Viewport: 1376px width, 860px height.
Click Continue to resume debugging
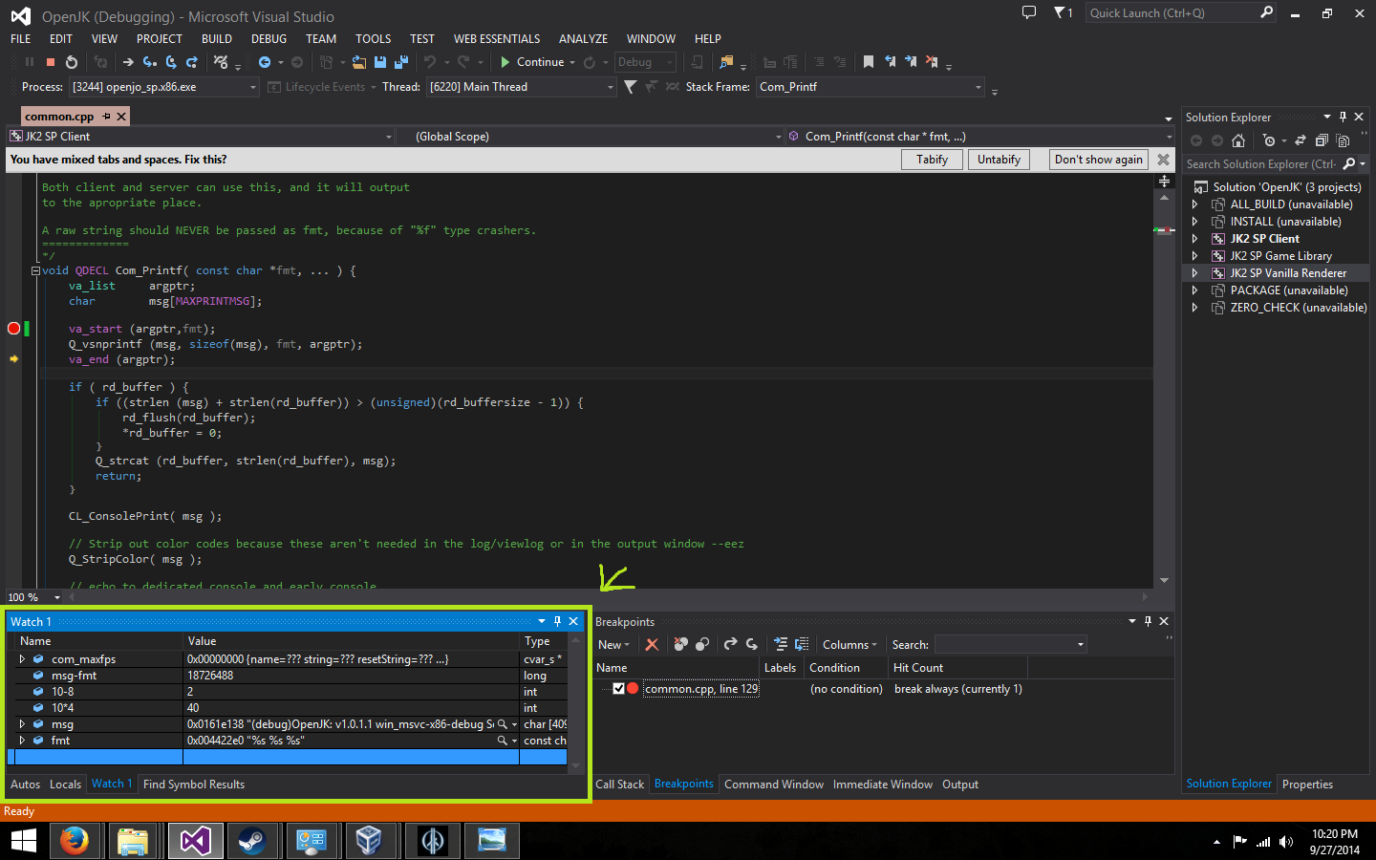[x=533, y=62]
